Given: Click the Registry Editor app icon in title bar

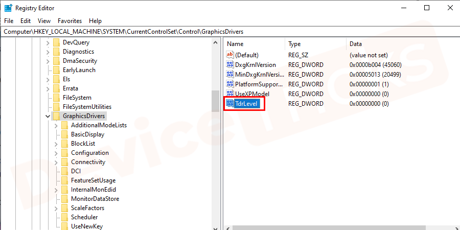Looking at the screenshot, I should click(x=8, y=8).
